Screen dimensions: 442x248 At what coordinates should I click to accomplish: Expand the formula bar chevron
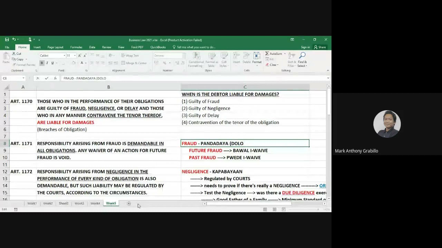coord(328,78)
